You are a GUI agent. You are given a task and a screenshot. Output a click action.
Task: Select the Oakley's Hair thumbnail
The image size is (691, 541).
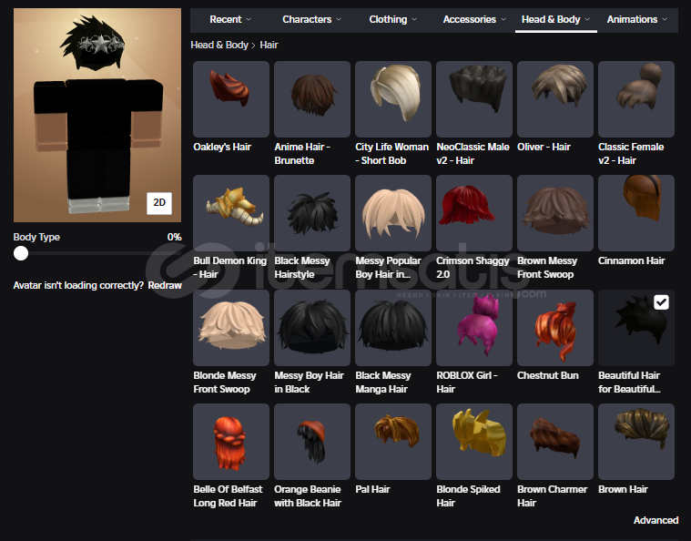click(x=231, y=99)
